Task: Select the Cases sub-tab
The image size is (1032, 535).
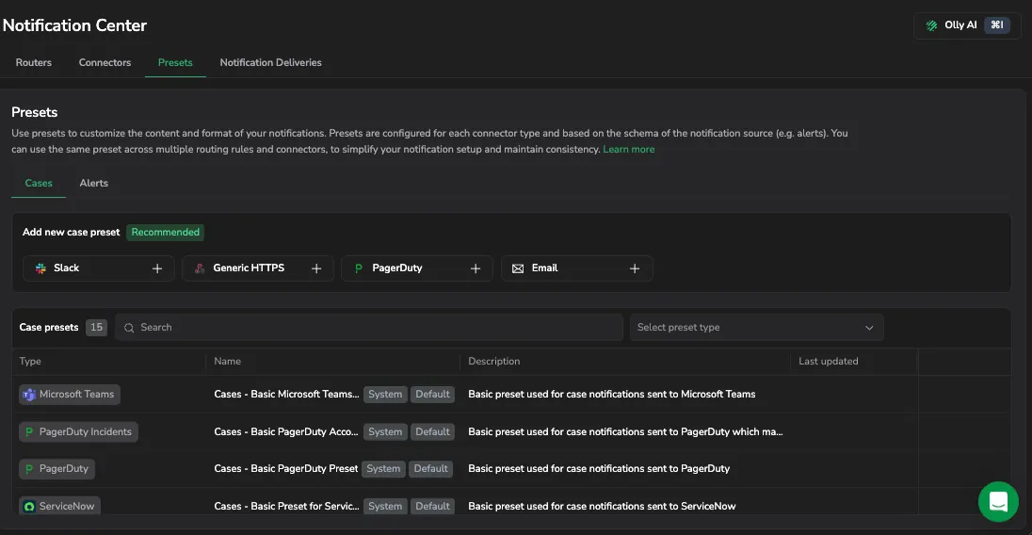Action: pyautogui.click(x=39, y=183)
